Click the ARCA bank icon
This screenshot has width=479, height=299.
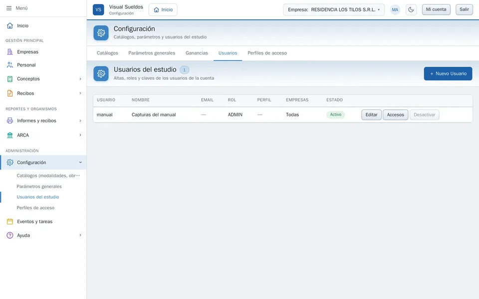10,135
